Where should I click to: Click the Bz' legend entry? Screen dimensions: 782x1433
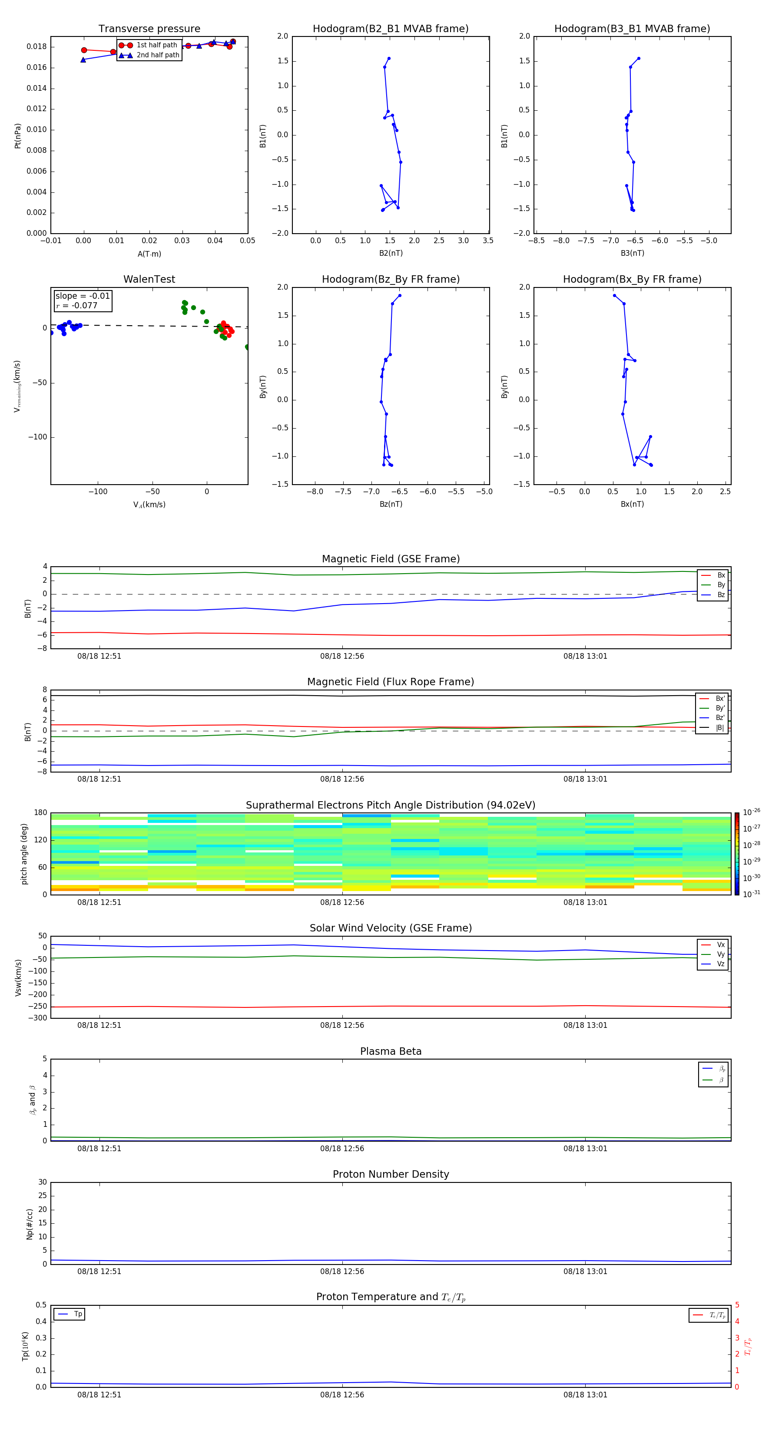coord(712,718)
